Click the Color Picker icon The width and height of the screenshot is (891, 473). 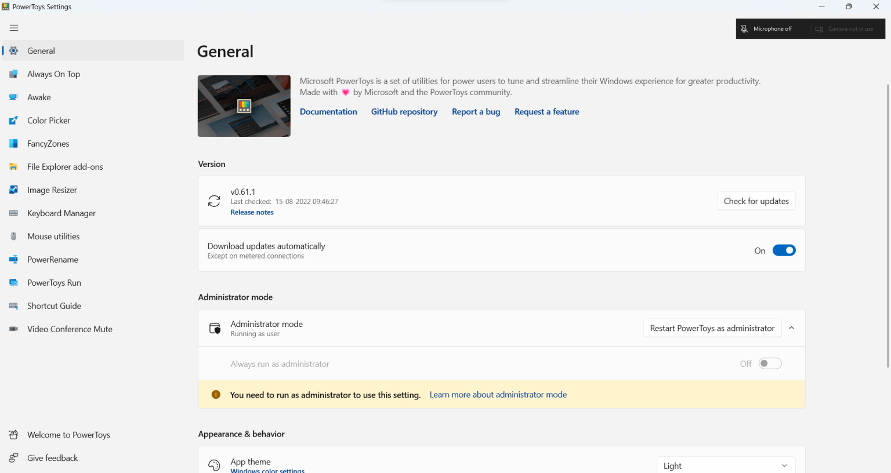(13, 121)
